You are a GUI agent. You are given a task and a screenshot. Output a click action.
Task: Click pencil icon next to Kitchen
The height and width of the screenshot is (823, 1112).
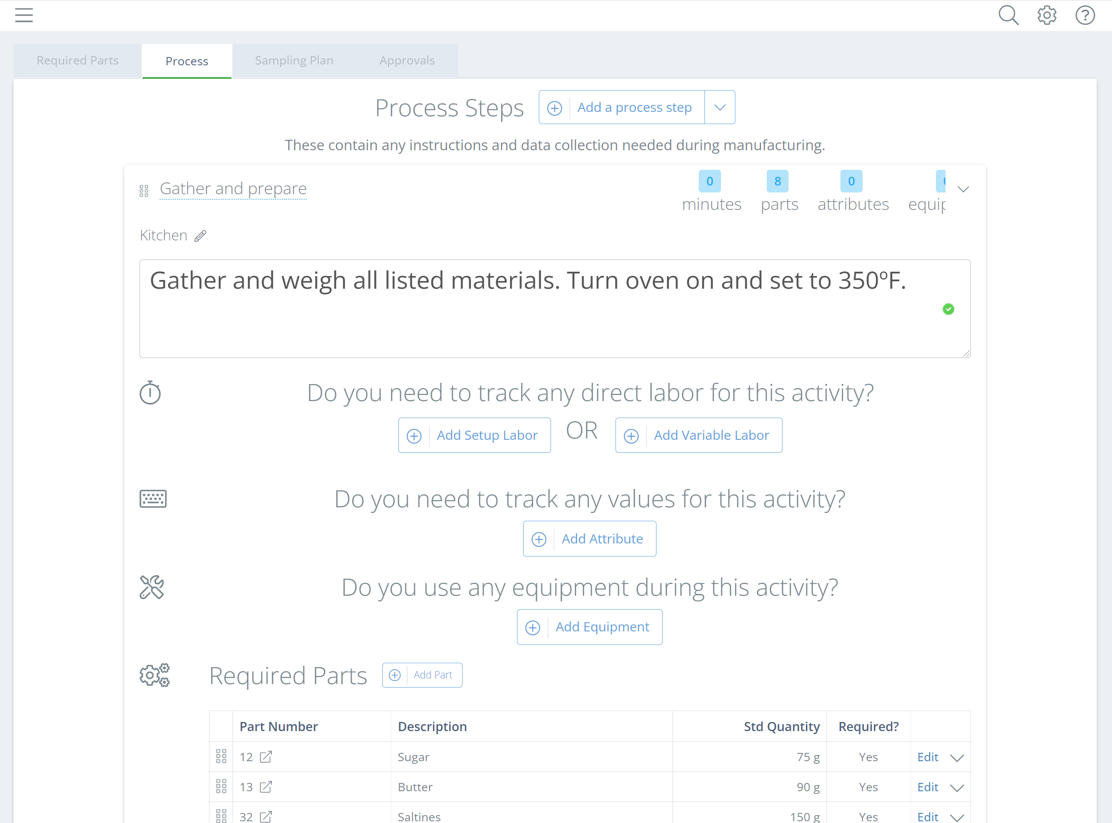pyautogui.click(x=201, y=236)
